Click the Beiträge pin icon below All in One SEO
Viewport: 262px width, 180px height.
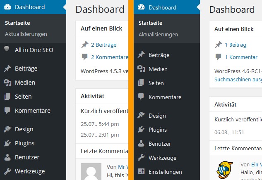(7, 69)
